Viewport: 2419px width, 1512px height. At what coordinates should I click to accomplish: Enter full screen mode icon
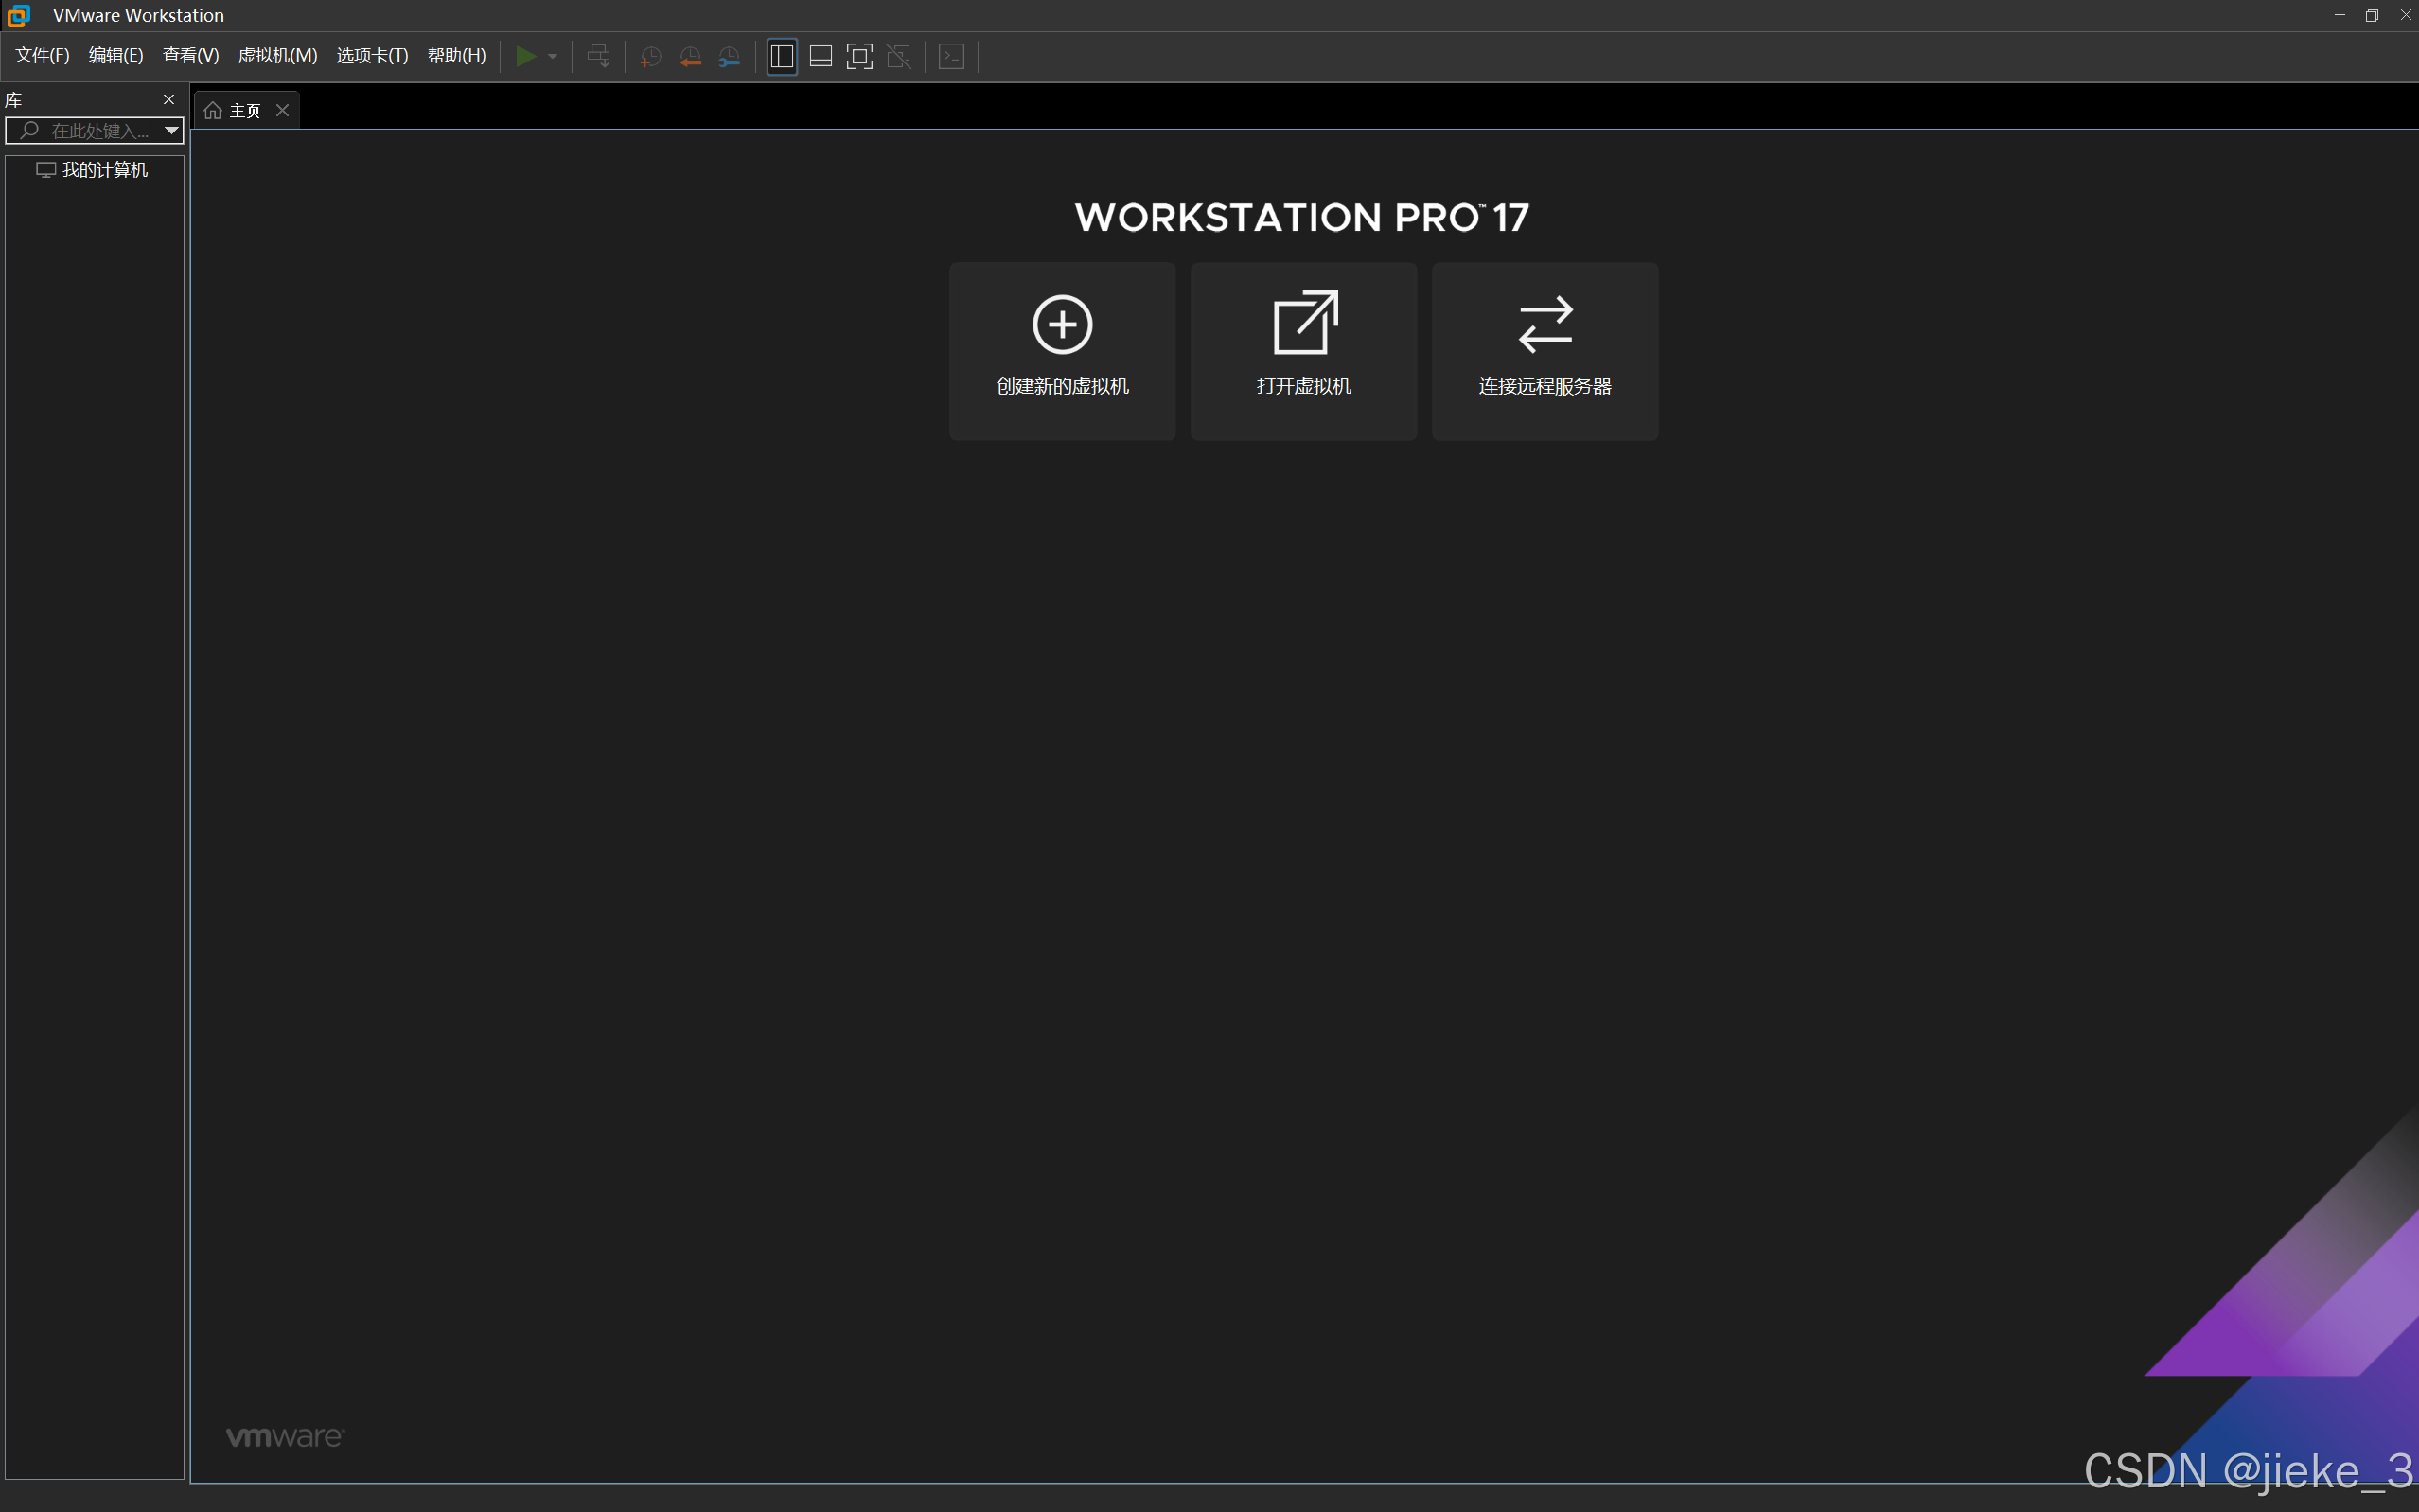860,56
